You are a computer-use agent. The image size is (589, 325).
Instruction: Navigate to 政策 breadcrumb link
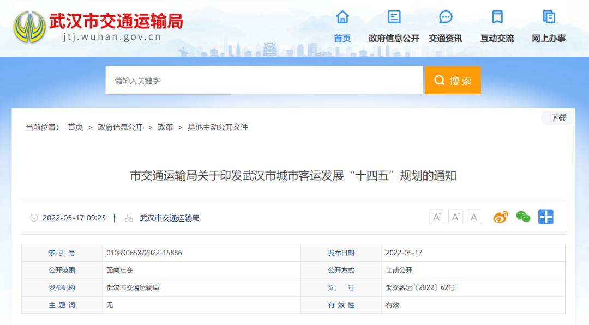[165, 127]
